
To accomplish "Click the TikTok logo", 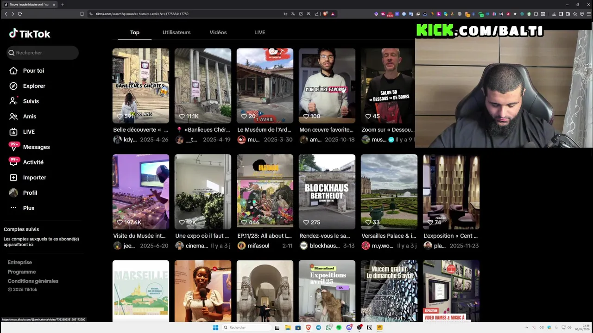I will tap(30, 34).
